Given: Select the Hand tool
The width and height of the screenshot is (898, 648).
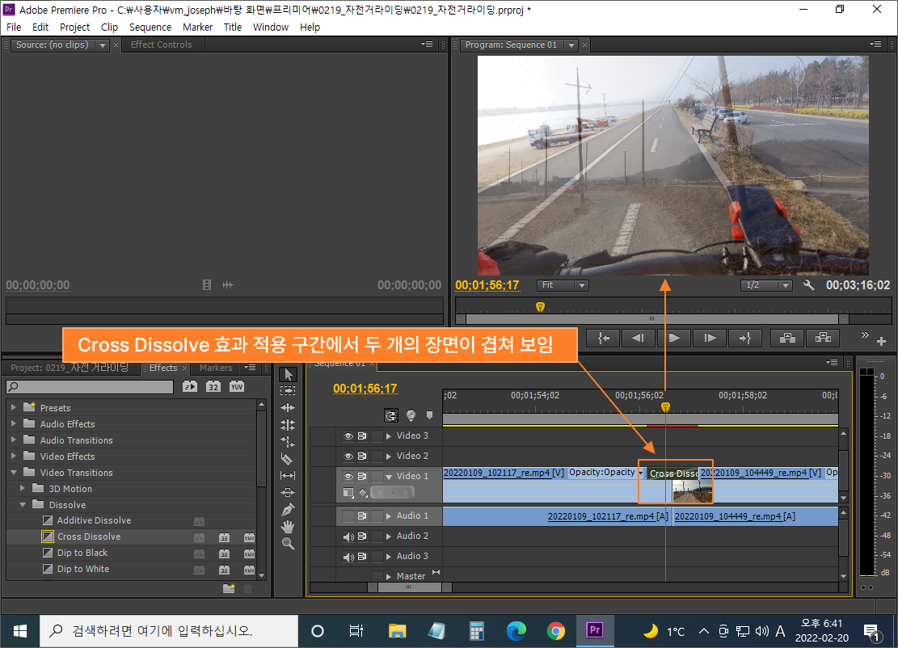Looking at the screenshot, I should 288,527.
